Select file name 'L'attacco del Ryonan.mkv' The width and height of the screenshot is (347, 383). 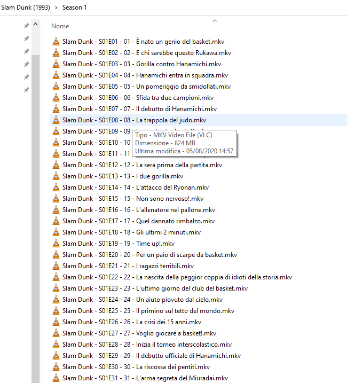172,187
